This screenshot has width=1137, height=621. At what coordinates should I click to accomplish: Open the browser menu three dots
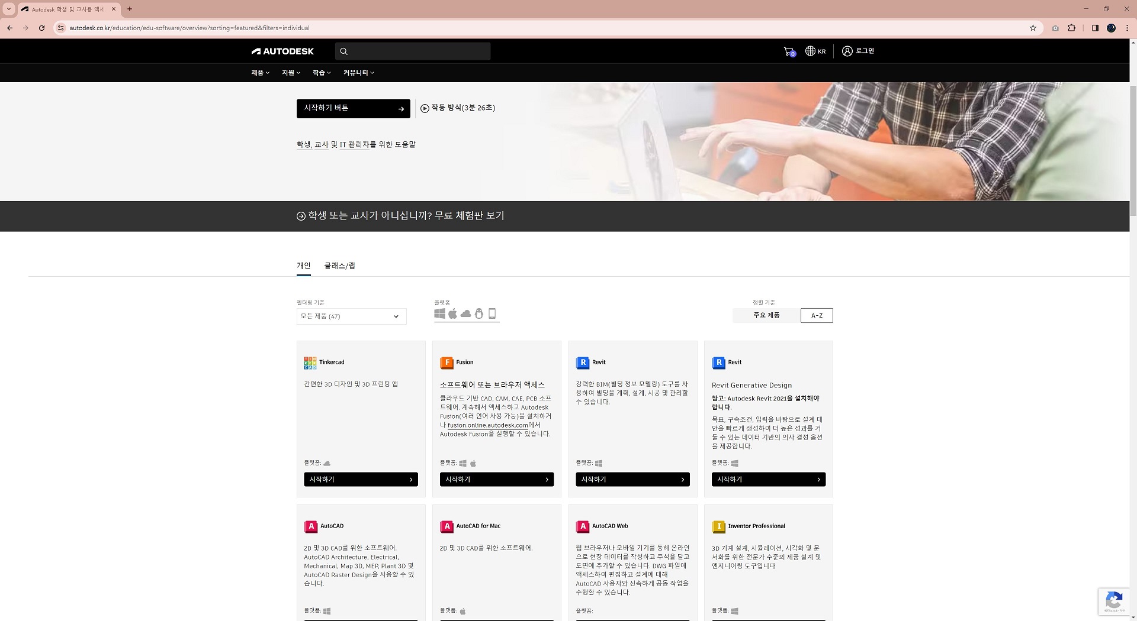1128,28
